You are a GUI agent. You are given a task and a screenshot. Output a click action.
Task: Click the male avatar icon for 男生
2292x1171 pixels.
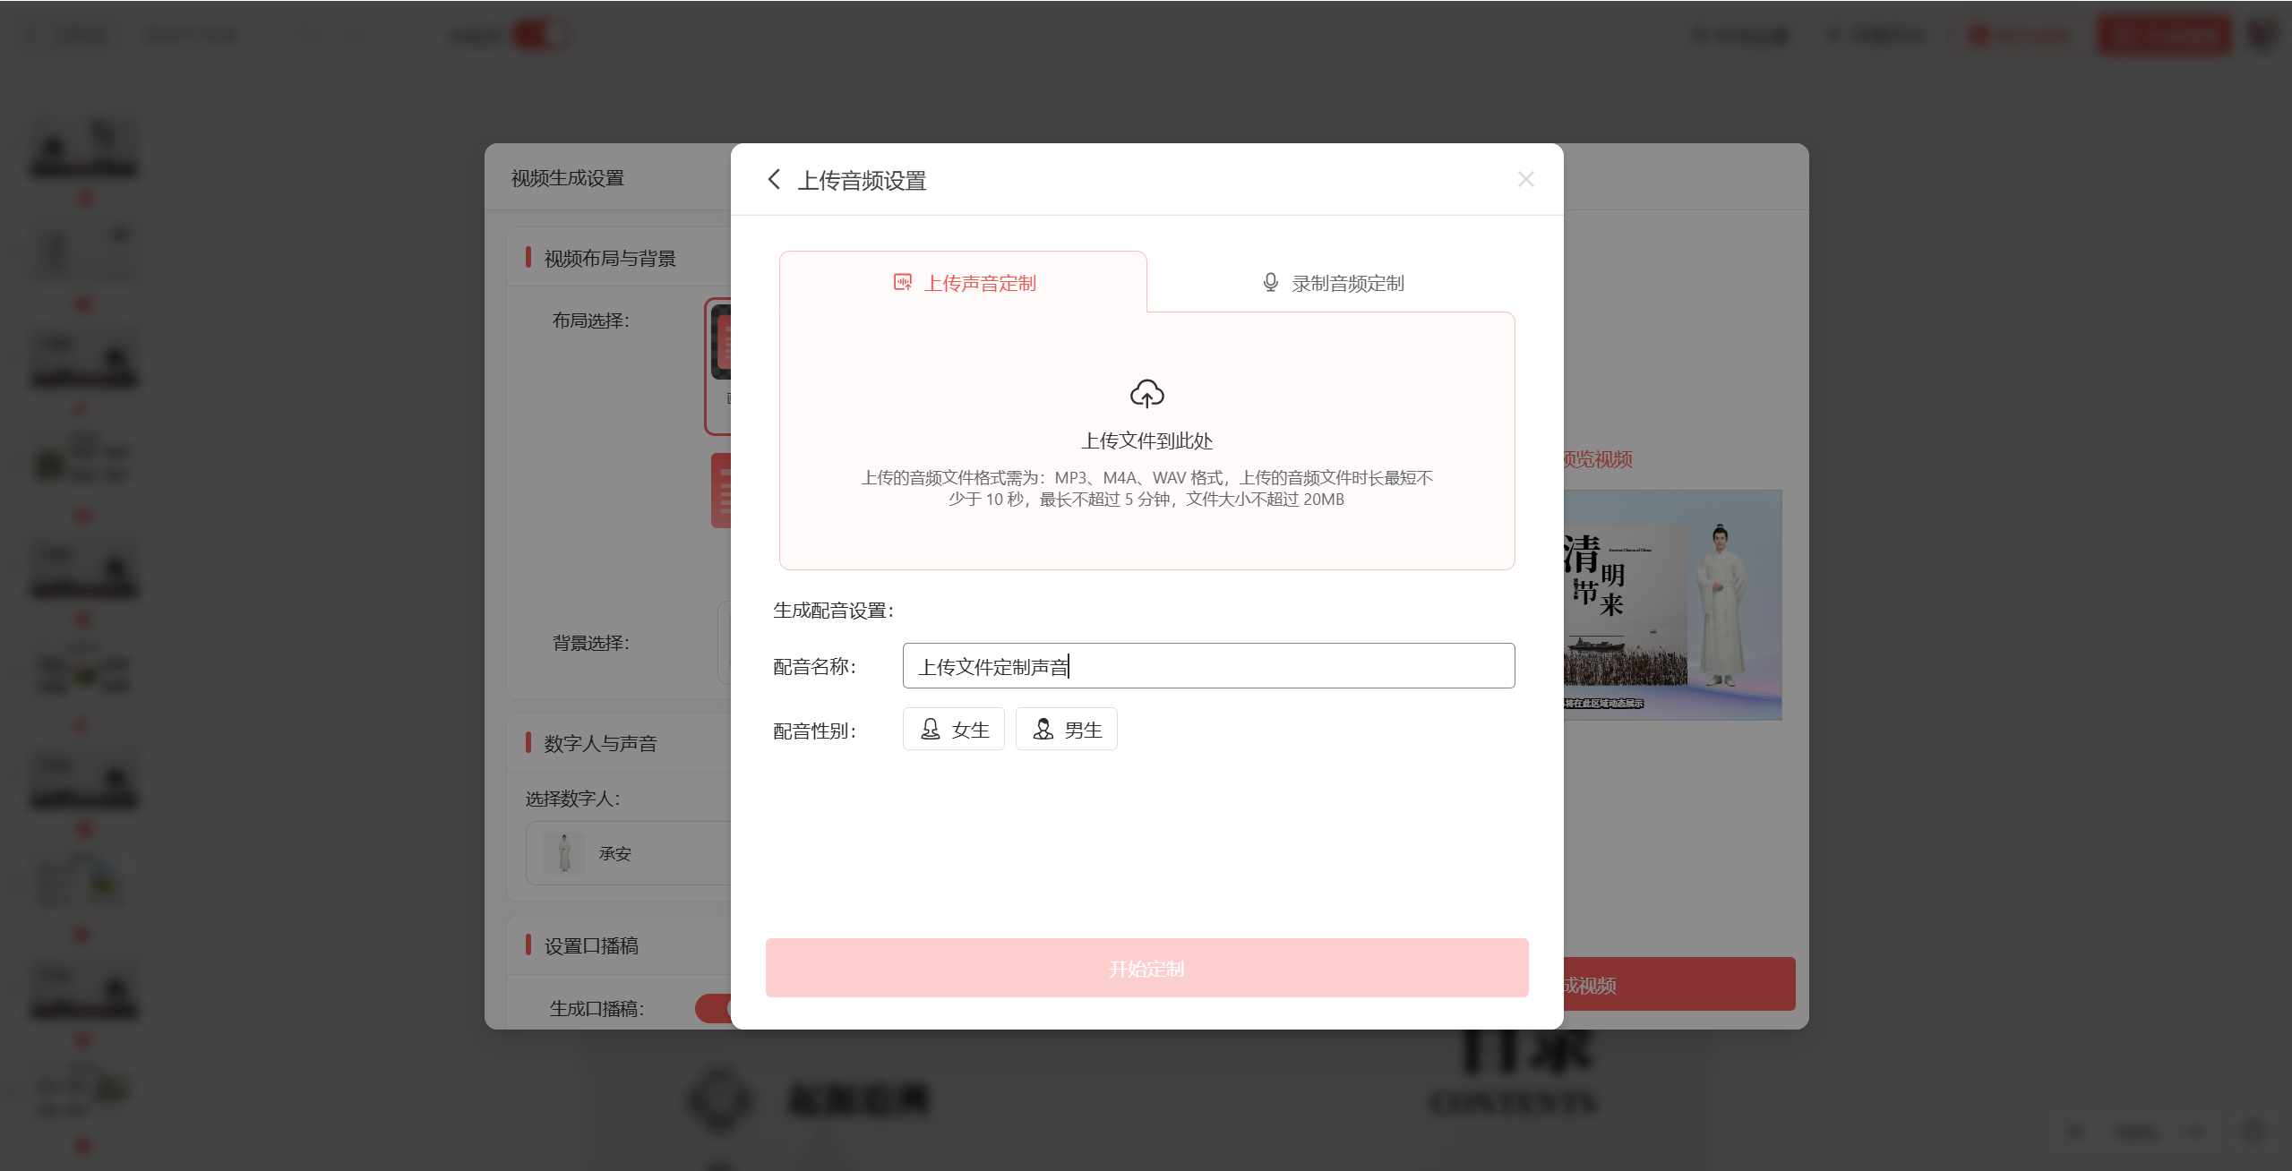1043,730
